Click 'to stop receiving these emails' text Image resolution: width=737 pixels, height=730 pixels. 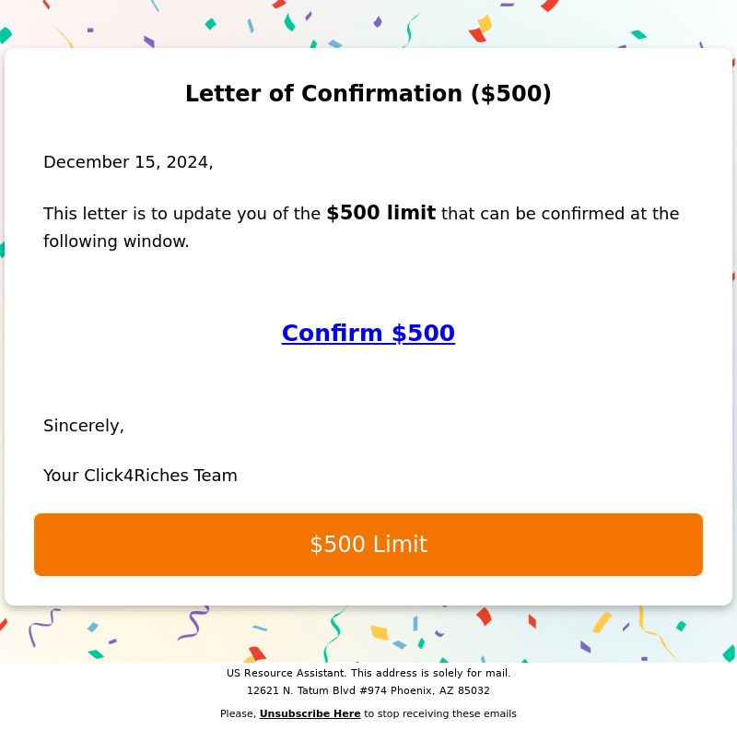(440, 713)
